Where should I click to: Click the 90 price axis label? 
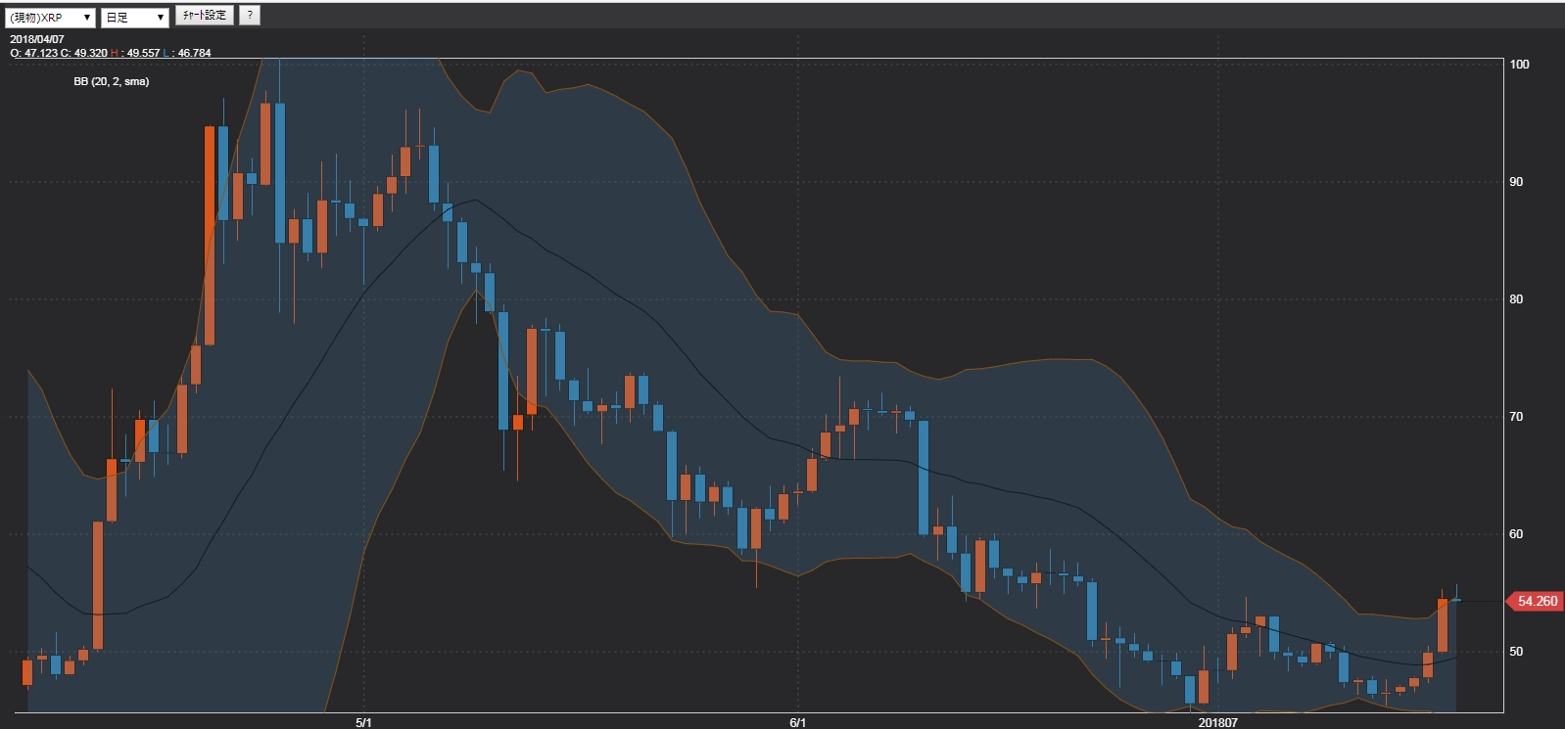1516,182
